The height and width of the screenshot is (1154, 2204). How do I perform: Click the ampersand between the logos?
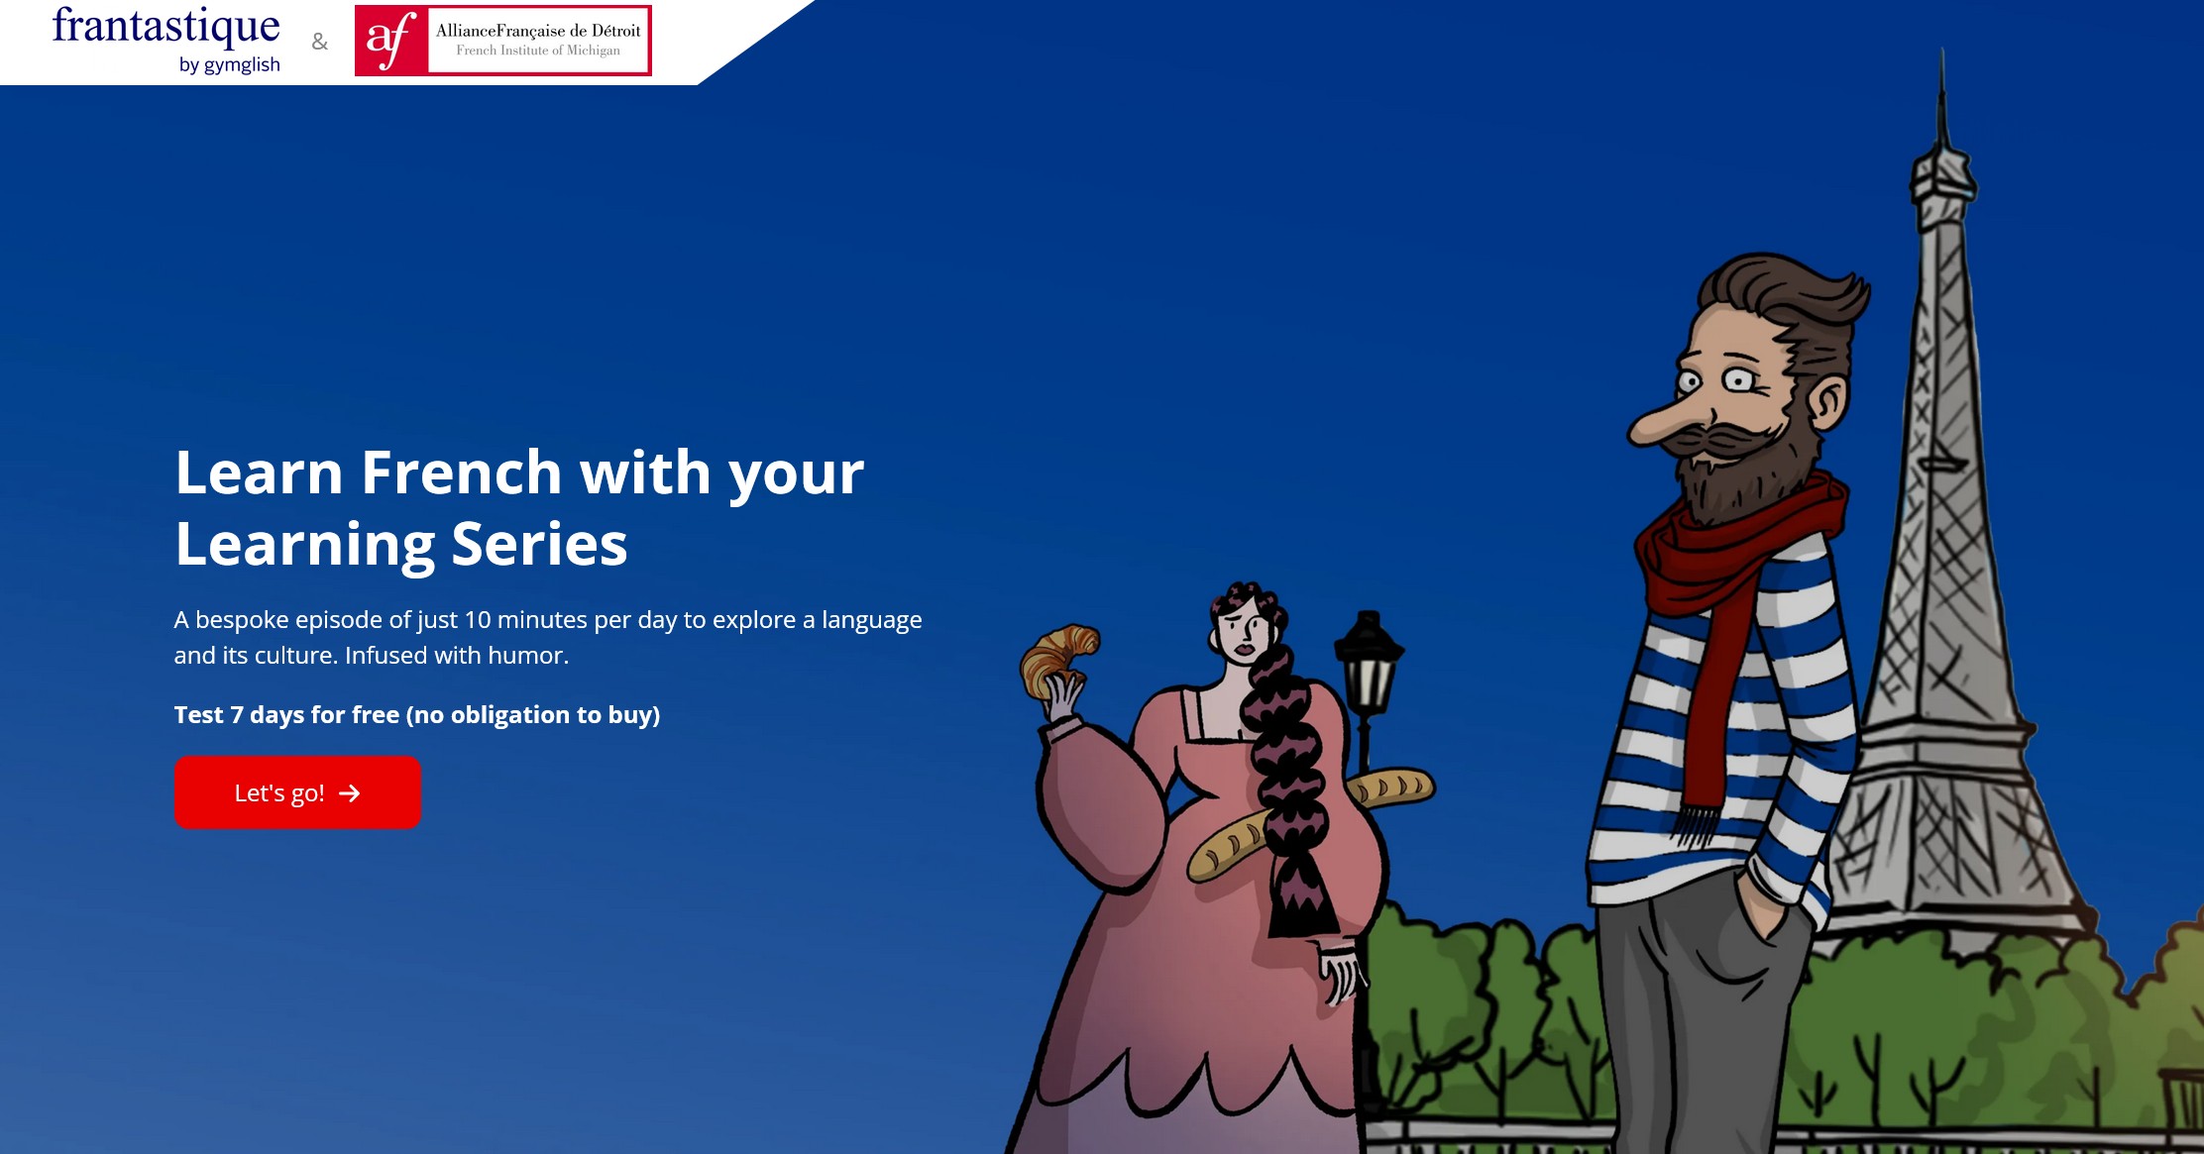319,42
